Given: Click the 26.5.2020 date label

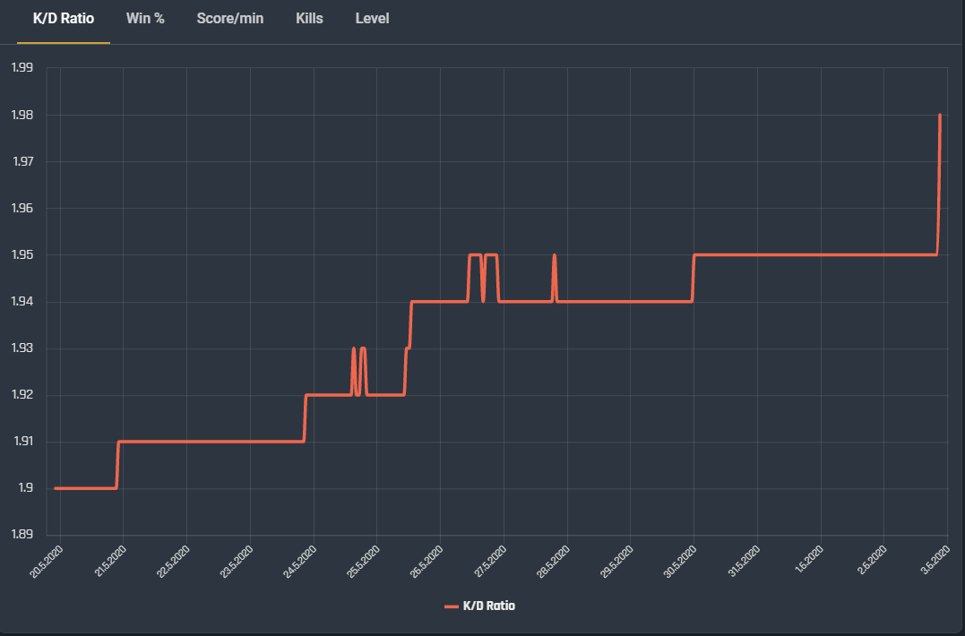Looking at the screenshot, I should (x=427, y=562).
